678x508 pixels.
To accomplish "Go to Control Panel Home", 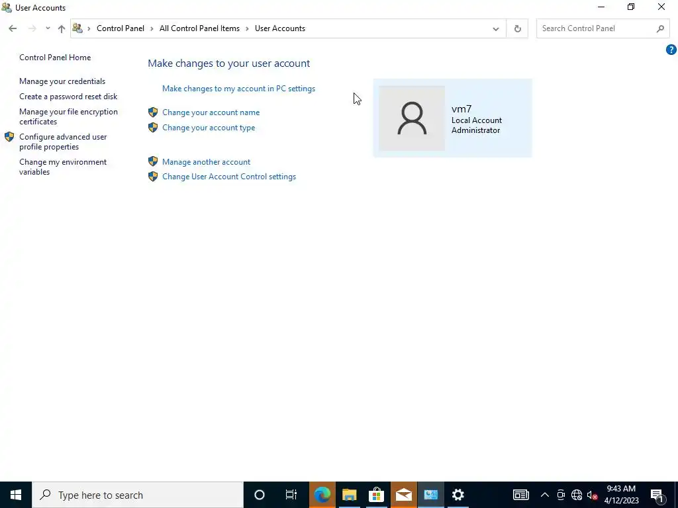I will (x=55, y=58).
